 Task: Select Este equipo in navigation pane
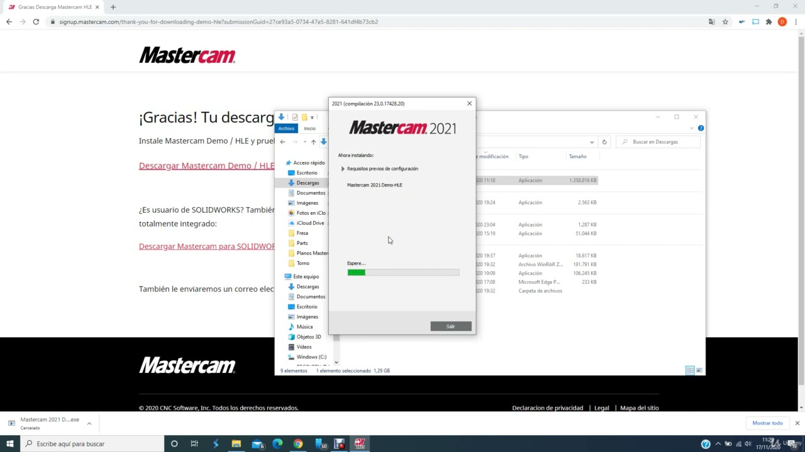(x=306, y=276)
